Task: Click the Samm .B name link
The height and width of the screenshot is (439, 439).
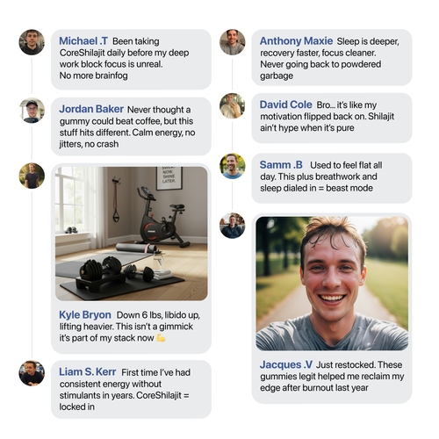Action: [x=281, y=165]
